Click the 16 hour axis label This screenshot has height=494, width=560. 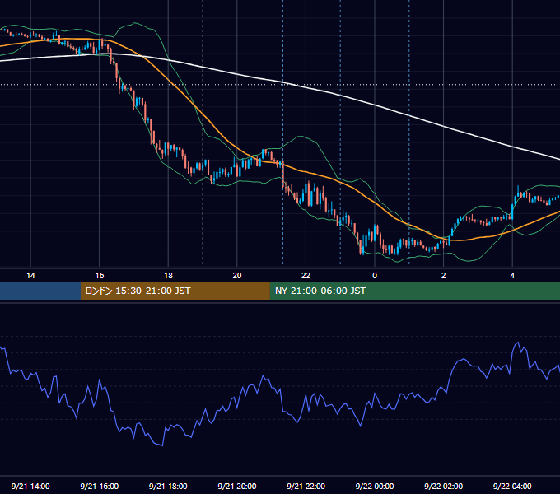coord(100,276)
